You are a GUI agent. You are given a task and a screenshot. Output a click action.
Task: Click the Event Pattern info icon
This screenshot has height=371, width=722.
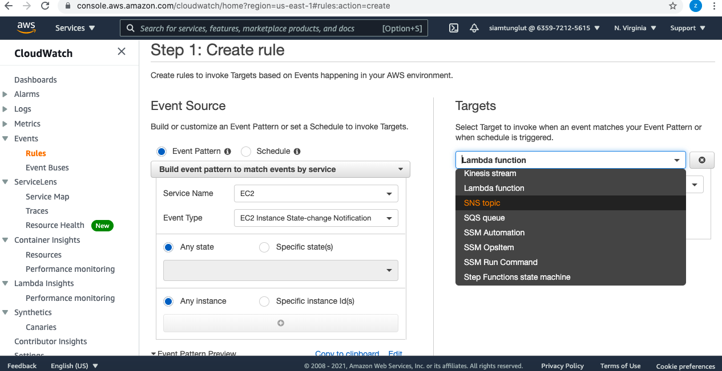pos(228,152)
